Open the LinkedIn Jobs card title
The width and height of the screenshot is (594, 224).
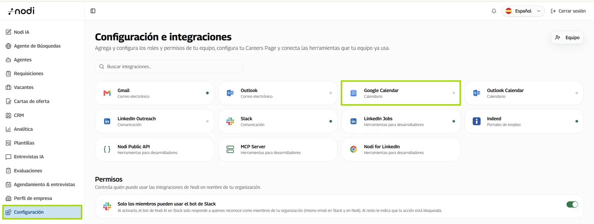tap(378, 119)
